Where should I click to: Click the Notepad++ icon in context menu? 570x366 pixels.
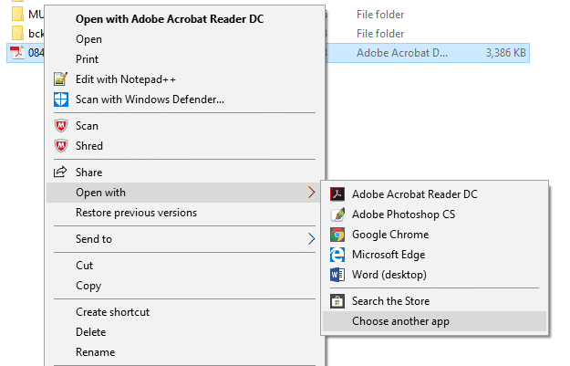(x=61, y=79)
